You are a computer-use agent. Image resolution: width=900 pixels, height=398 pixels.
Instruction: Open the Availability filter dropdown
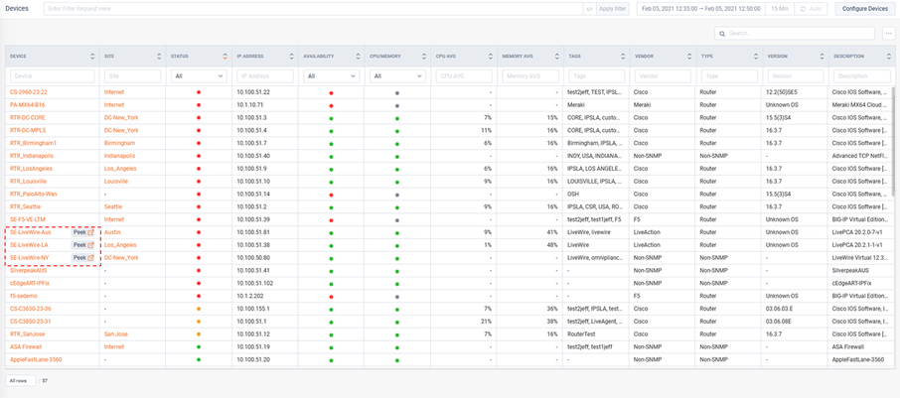pyautogui.click(x=331, y=75)
